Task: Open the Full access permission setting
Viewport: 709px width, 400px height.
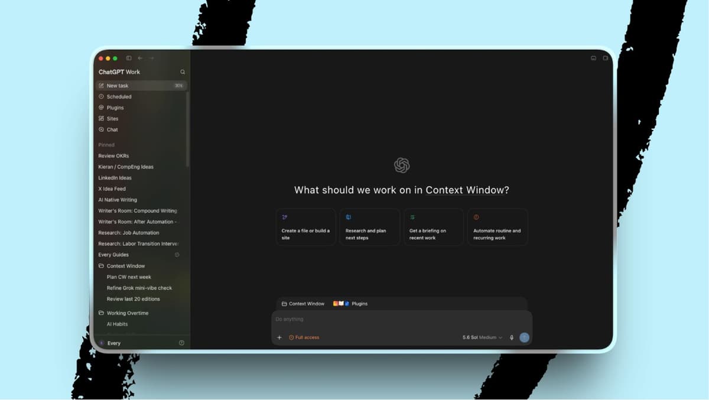Action: tap(304, 337)
